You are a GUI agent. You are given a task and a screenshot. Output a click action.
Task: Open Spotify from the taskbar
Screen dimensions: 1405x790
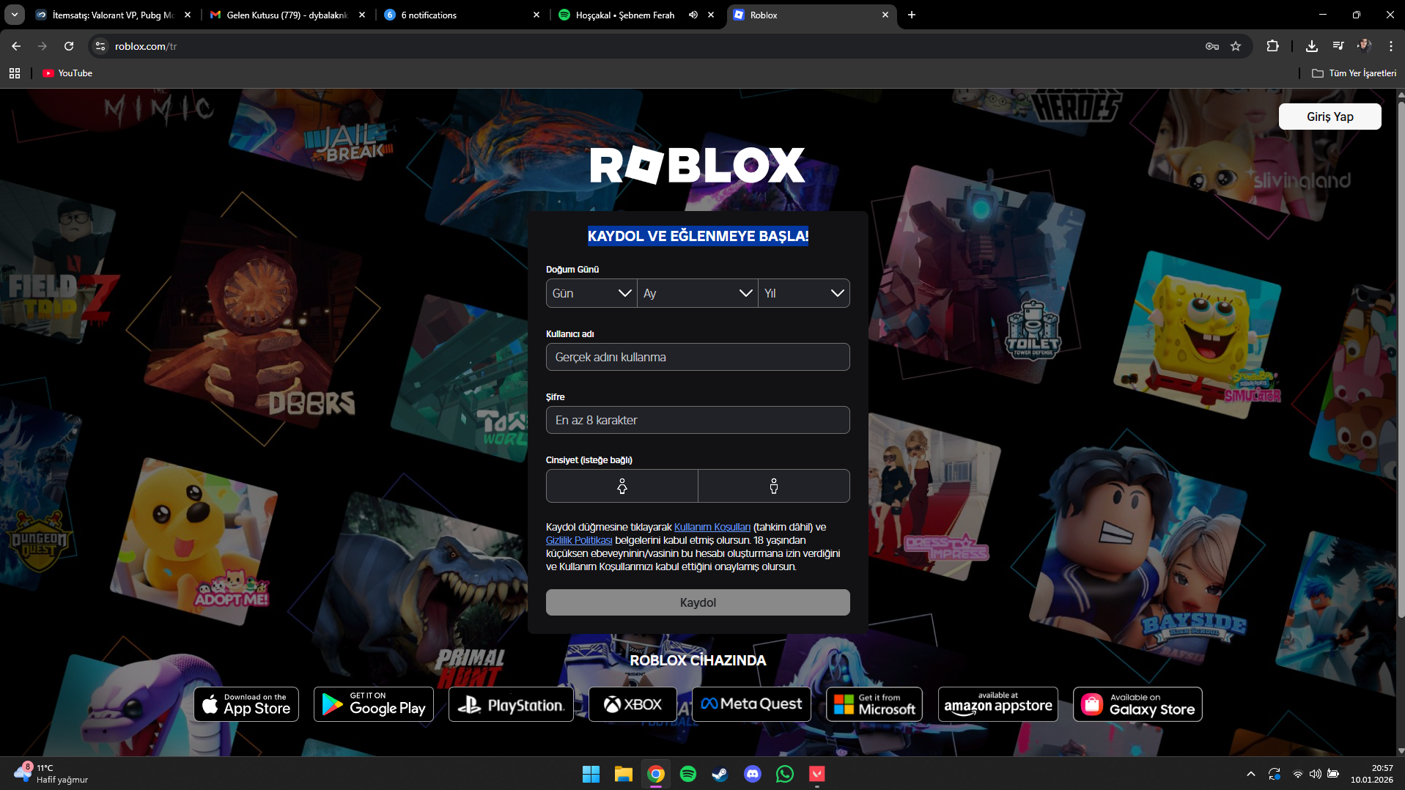[688, 774]
